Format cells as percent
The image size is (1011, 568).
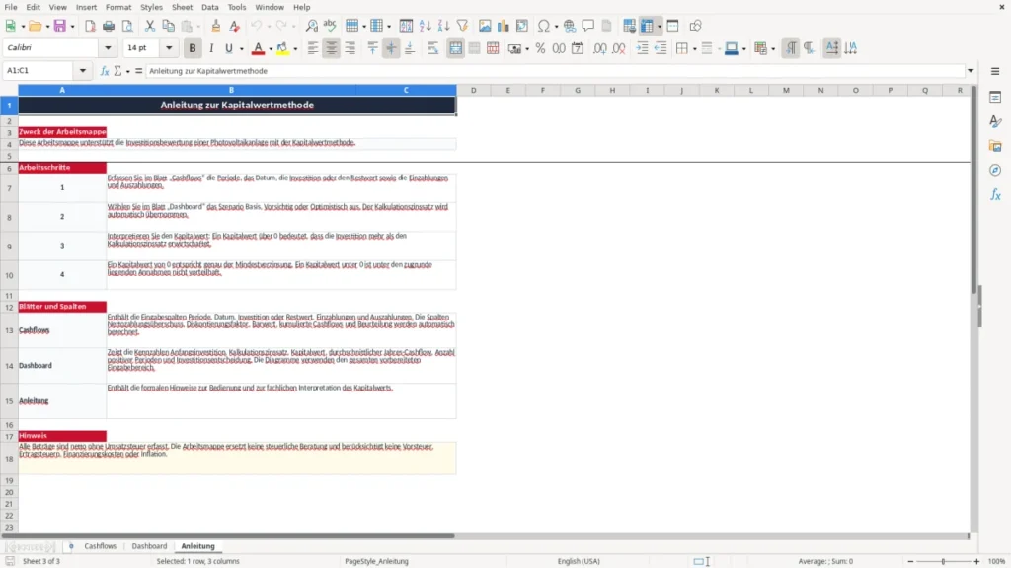click(x=540, y=48)
